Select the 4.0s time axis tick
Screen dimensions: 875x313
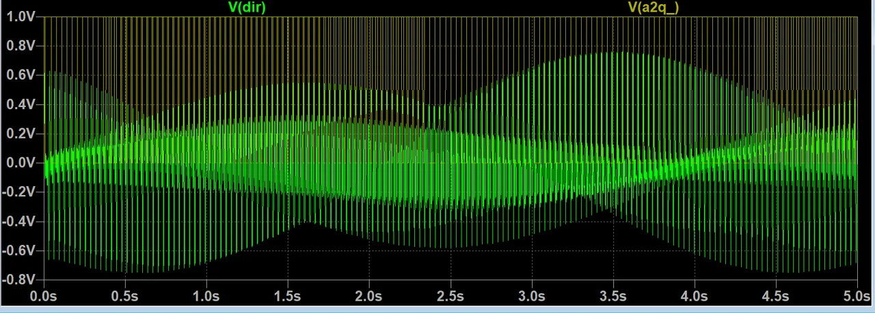(695, 297)
